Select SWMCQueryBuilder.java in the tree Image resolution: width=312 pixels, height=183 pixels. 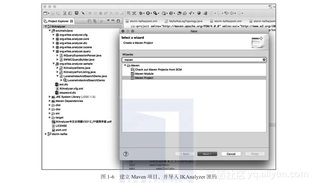coord(79,60)
